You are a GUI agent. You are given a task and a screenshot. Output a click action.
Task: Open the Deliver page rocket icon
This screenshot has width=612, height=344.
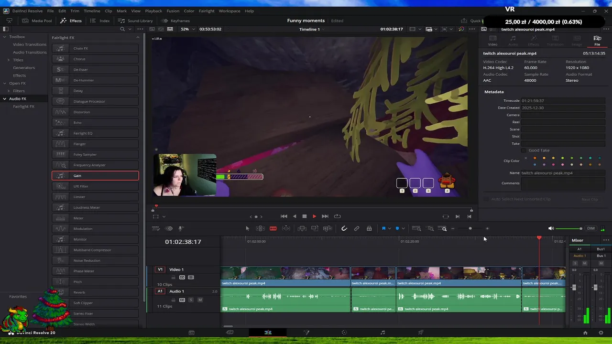coord(421,333)
